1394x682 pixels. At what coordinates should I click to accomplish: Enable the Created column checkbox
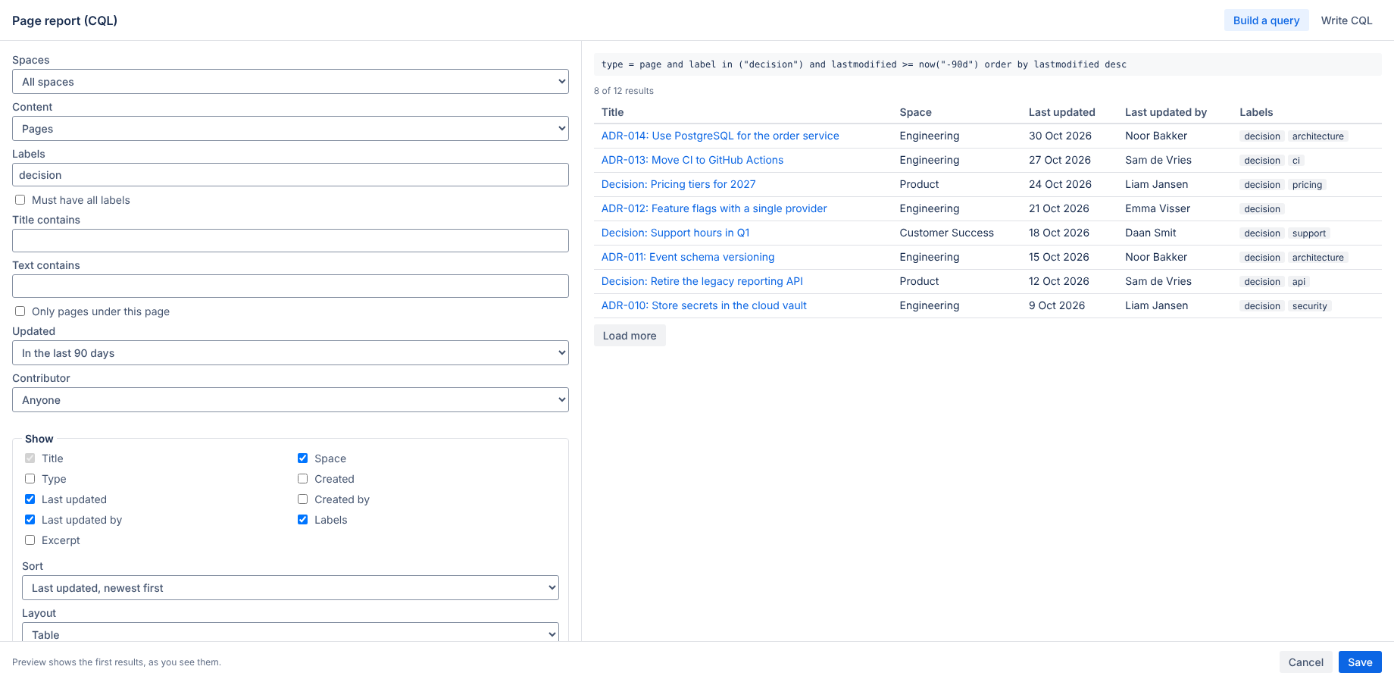pyautogui.click(x=303, y=479)
